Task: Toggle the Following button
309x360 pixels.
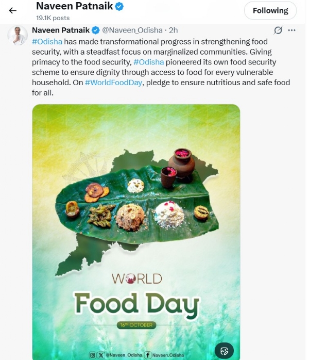Action: point(270,10)
